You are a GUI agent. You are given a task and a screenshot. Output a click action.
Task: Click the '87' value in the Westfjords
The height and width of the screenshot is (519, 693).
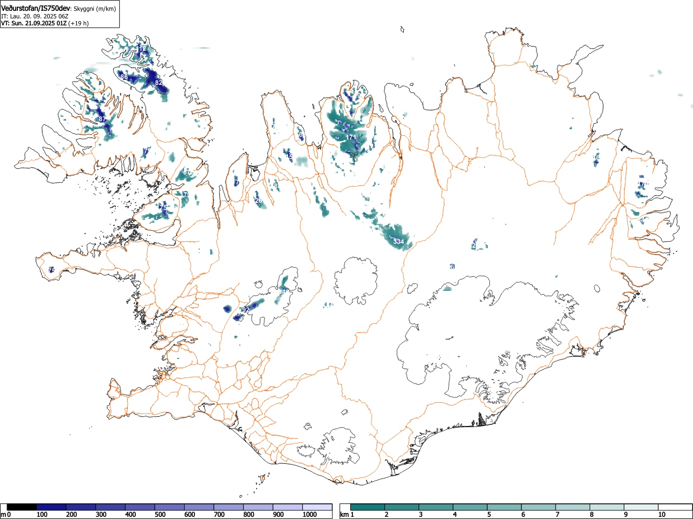(x=102, y=119)
